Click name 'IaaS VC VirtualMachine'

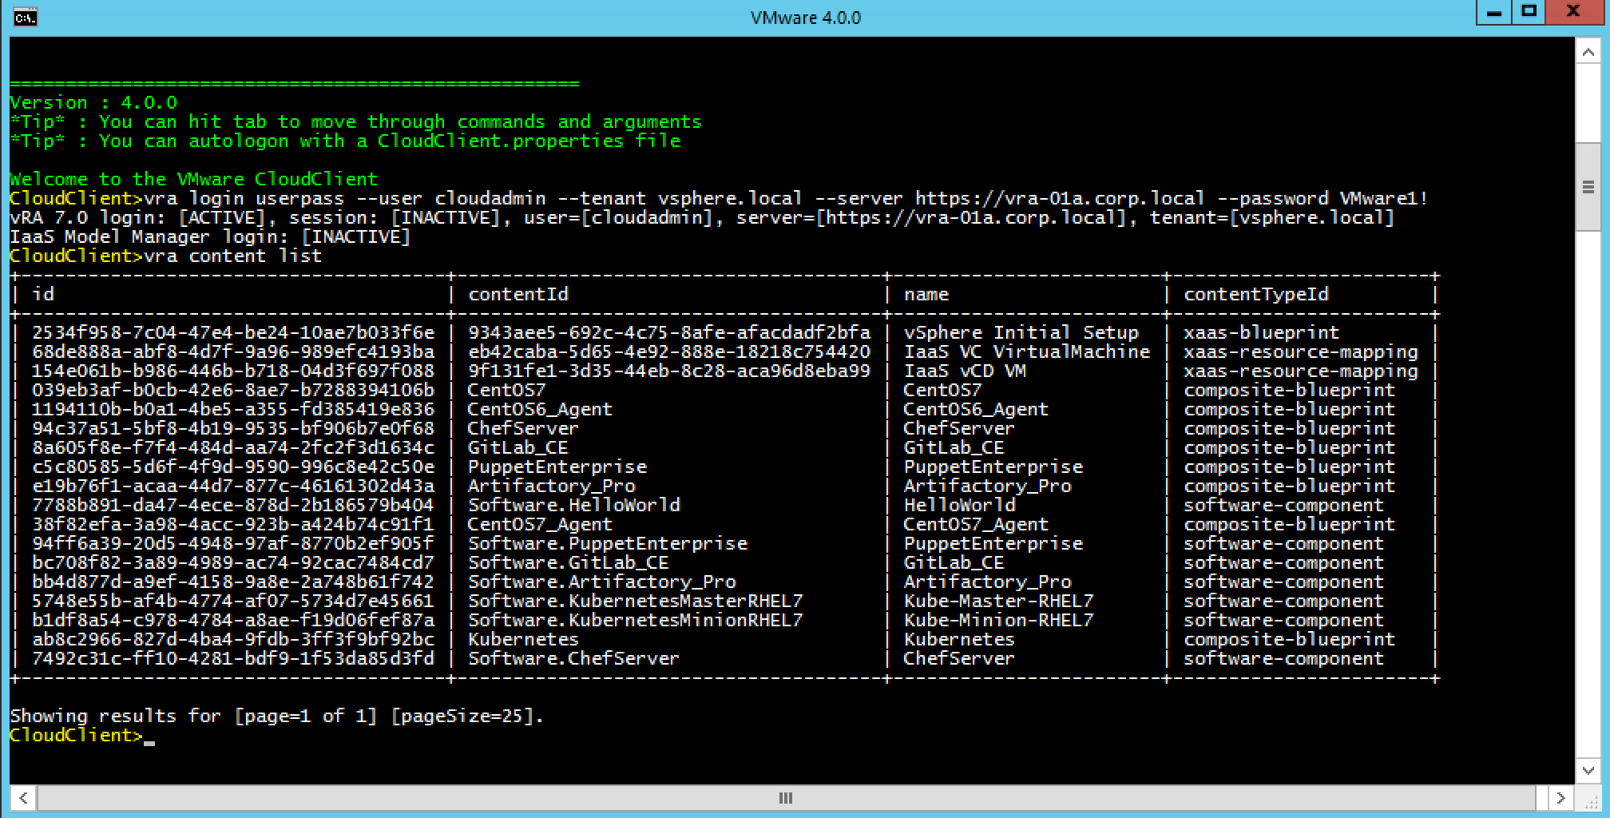coord(1027,351)
